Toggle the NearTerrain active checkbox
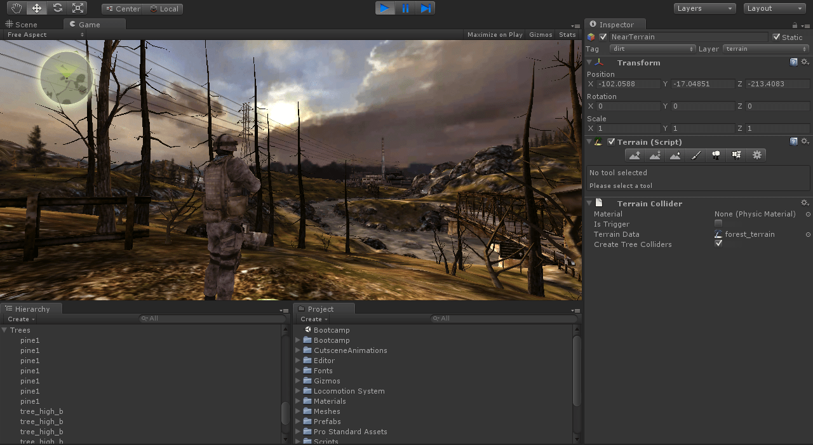This screenshot has width=813, height=445. point(603,37)
